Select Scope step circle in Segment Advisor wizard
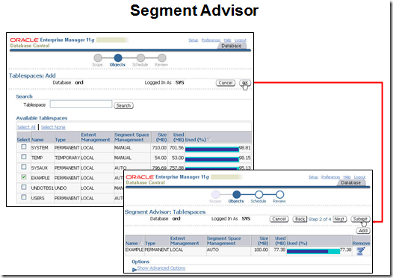393x278 pixels. [215, 194]
